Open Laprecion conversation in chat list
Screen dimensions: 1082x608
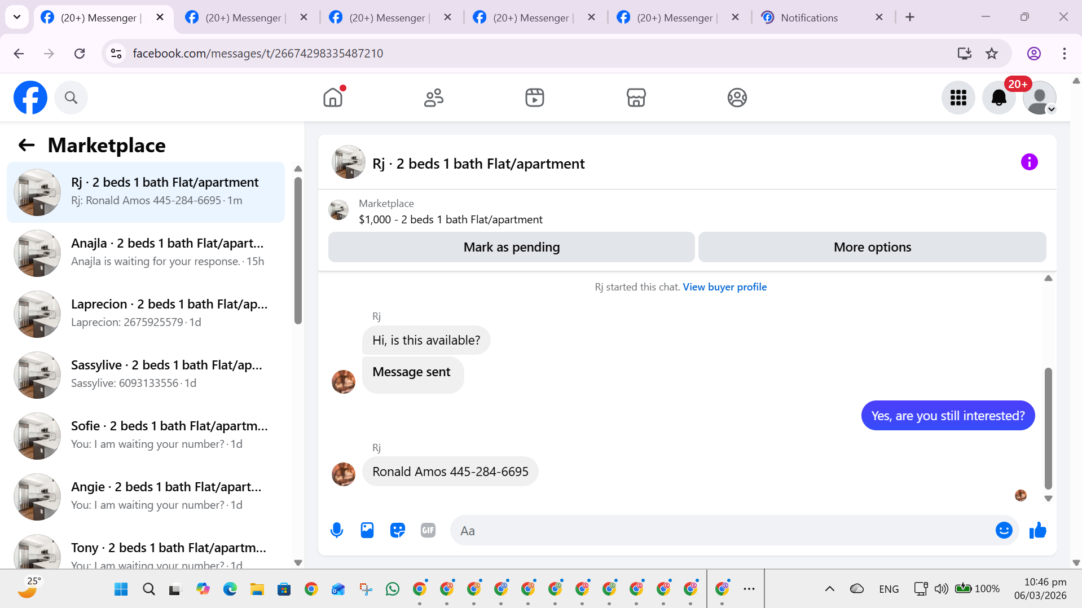tap(146, 314)
